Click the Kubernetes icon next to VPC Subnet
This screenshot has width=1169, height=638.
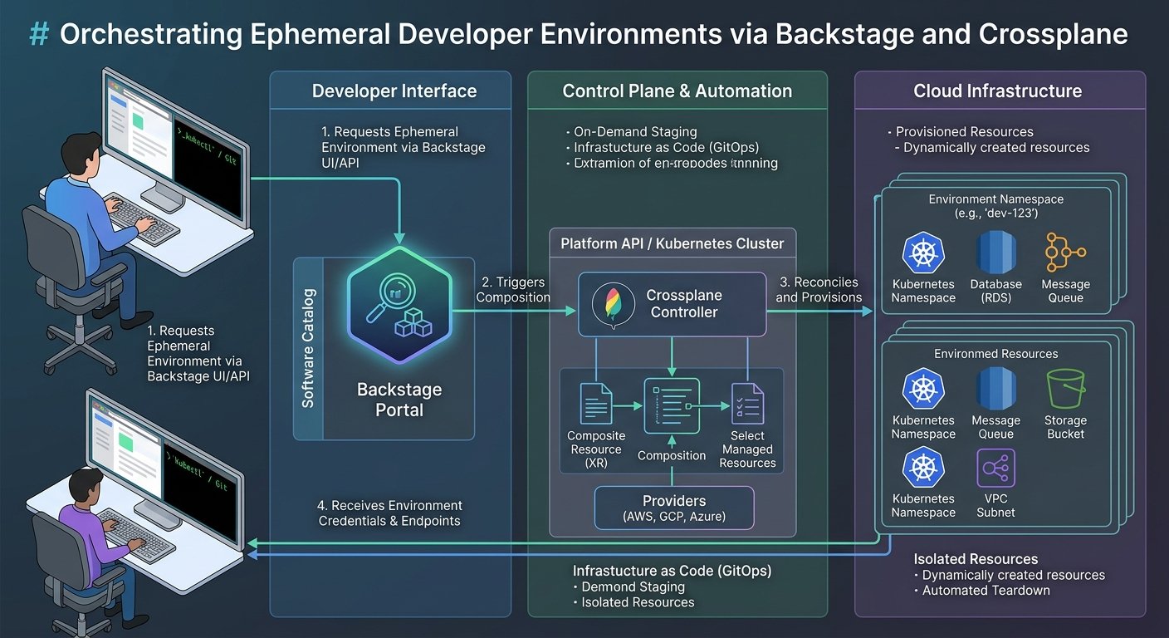coord(922,469)
